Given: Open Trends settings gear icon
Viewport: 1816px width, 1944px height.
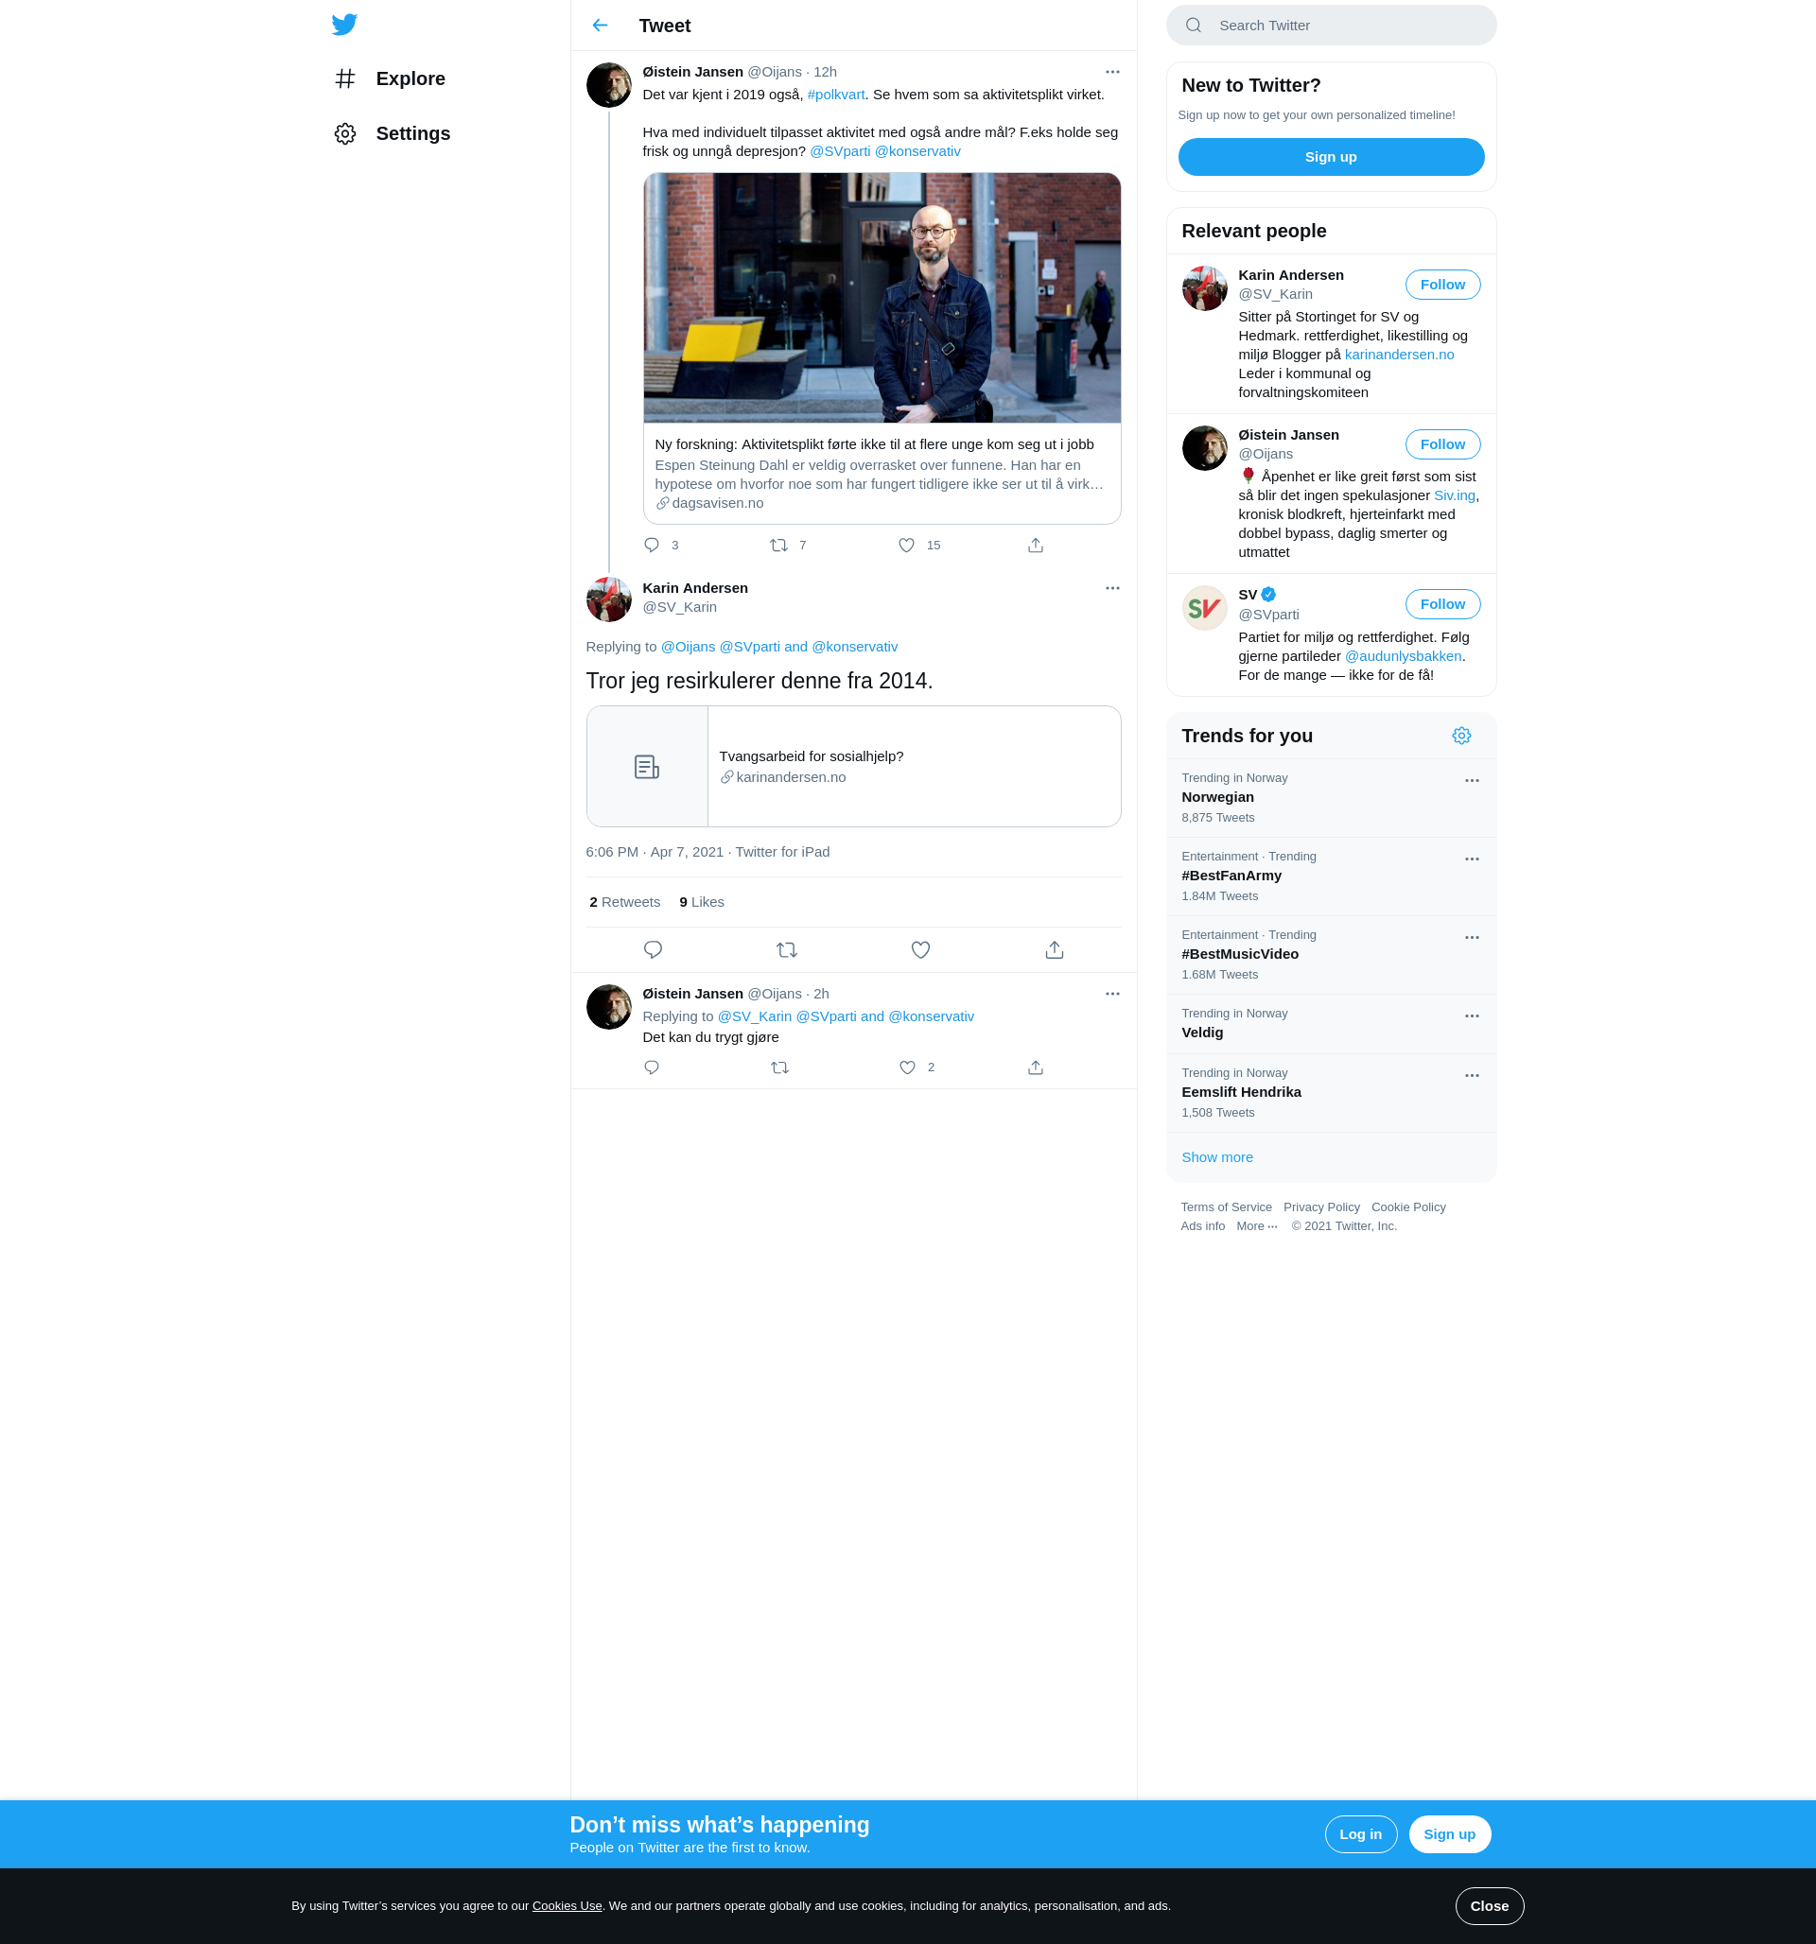Looking at the screenshot, I should pyautogui.click(x=1460, y=736).
